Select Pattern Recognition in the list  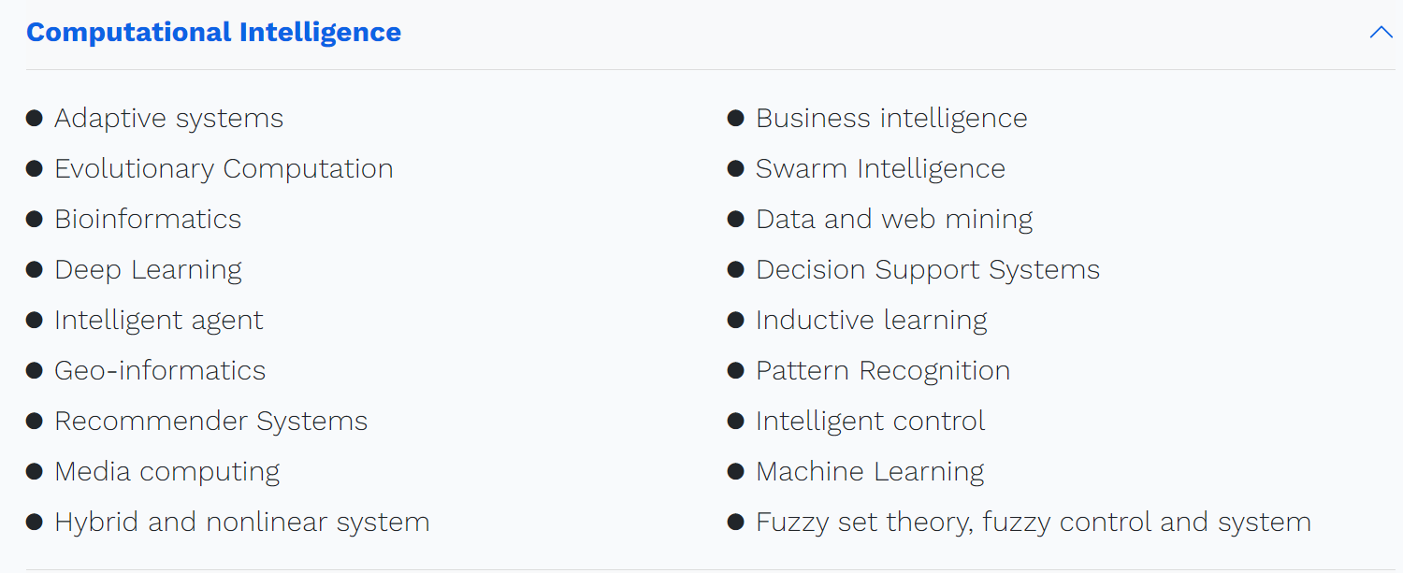click(x=883, y=371)
